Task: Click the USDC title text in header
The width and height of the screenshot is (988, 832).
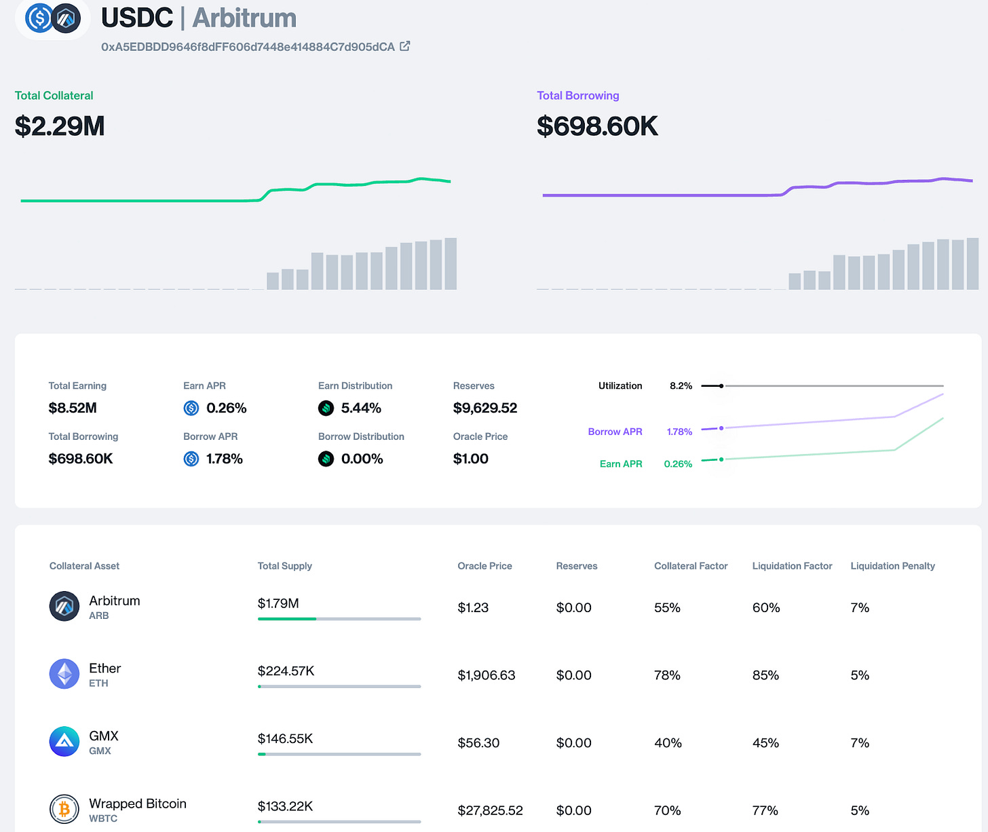Action: [137, 18]
